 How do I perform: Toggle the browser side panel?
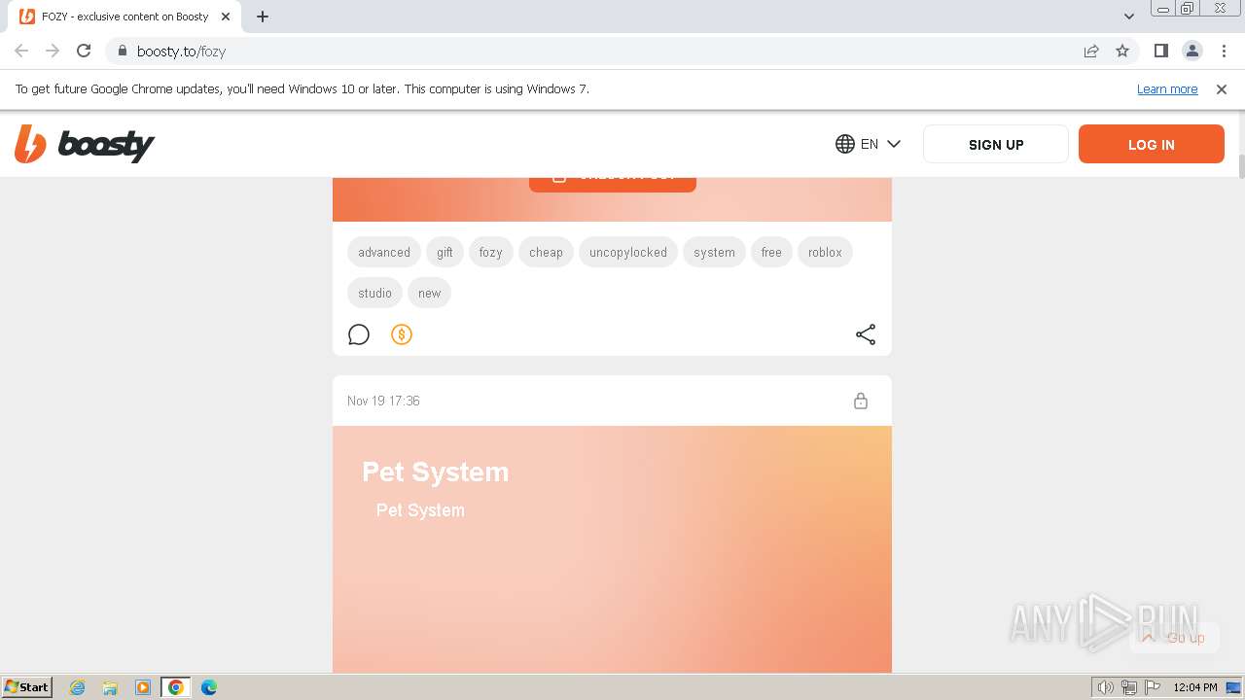(x=1160, y=51)
